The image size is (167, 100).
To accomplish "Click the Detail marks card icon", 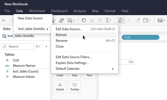I will point(60,85).
